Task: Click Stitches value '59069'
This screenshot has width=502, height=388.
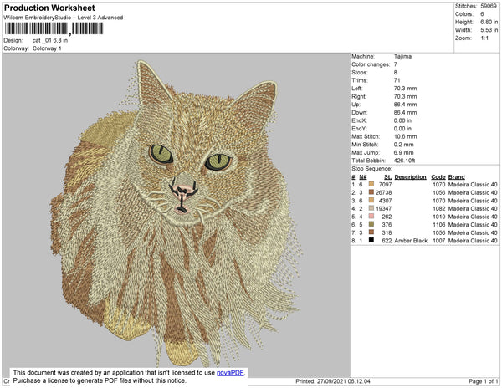Action: point(489,6)
